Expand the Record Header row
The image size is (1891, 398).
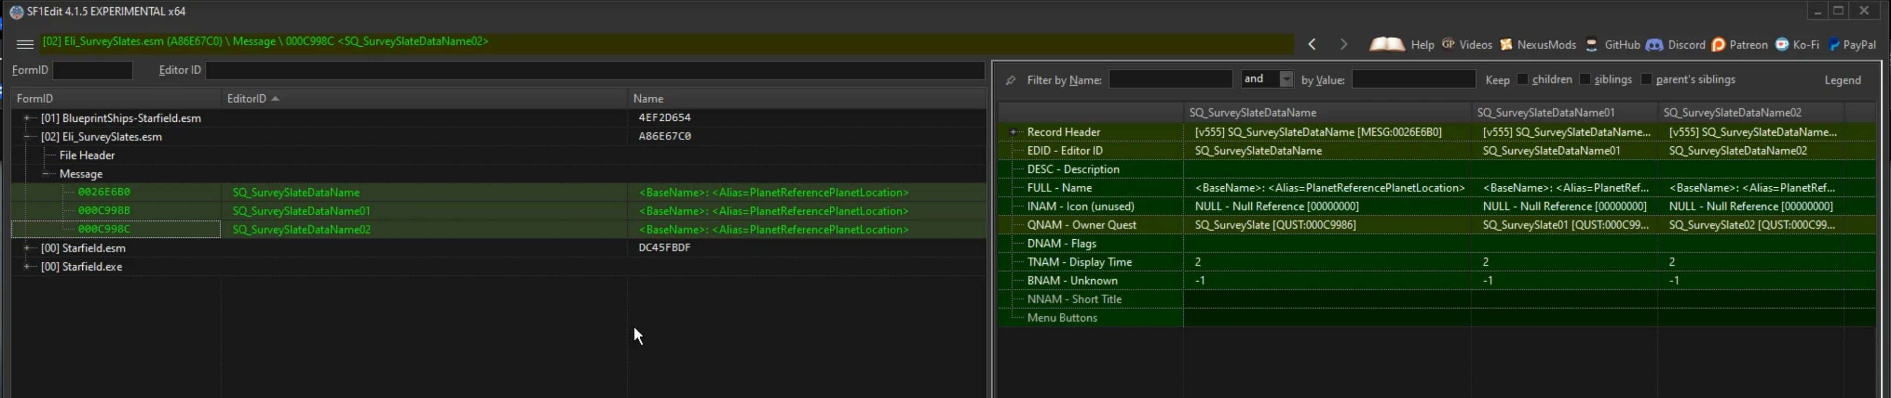coord(1014,132)
